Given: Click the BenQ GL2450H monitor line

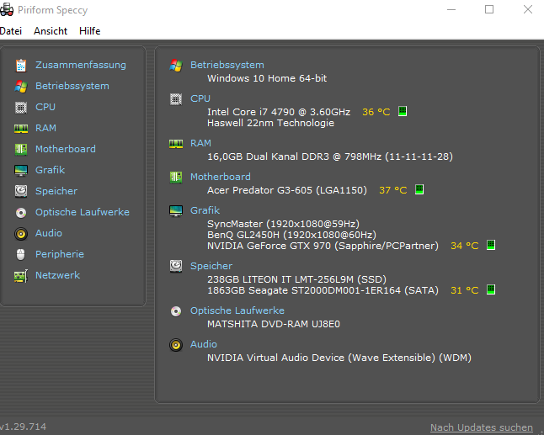Looking at the screenshot, I should coord(291,235).
